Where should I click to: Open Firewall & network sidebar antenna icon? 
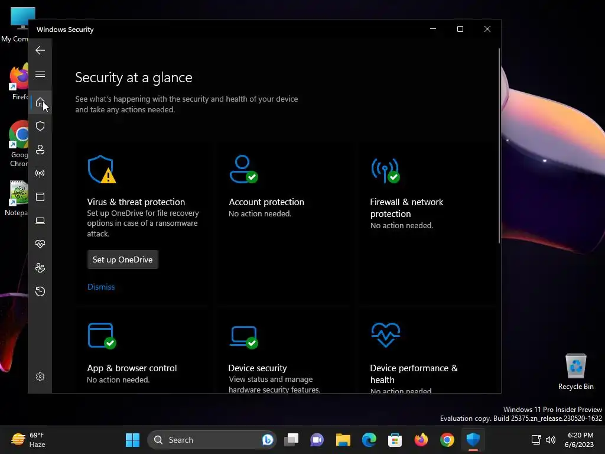(40, 173)
